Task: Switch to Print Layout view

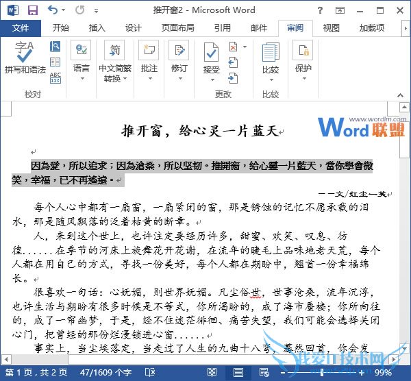Action: click(x=238, y=372)
